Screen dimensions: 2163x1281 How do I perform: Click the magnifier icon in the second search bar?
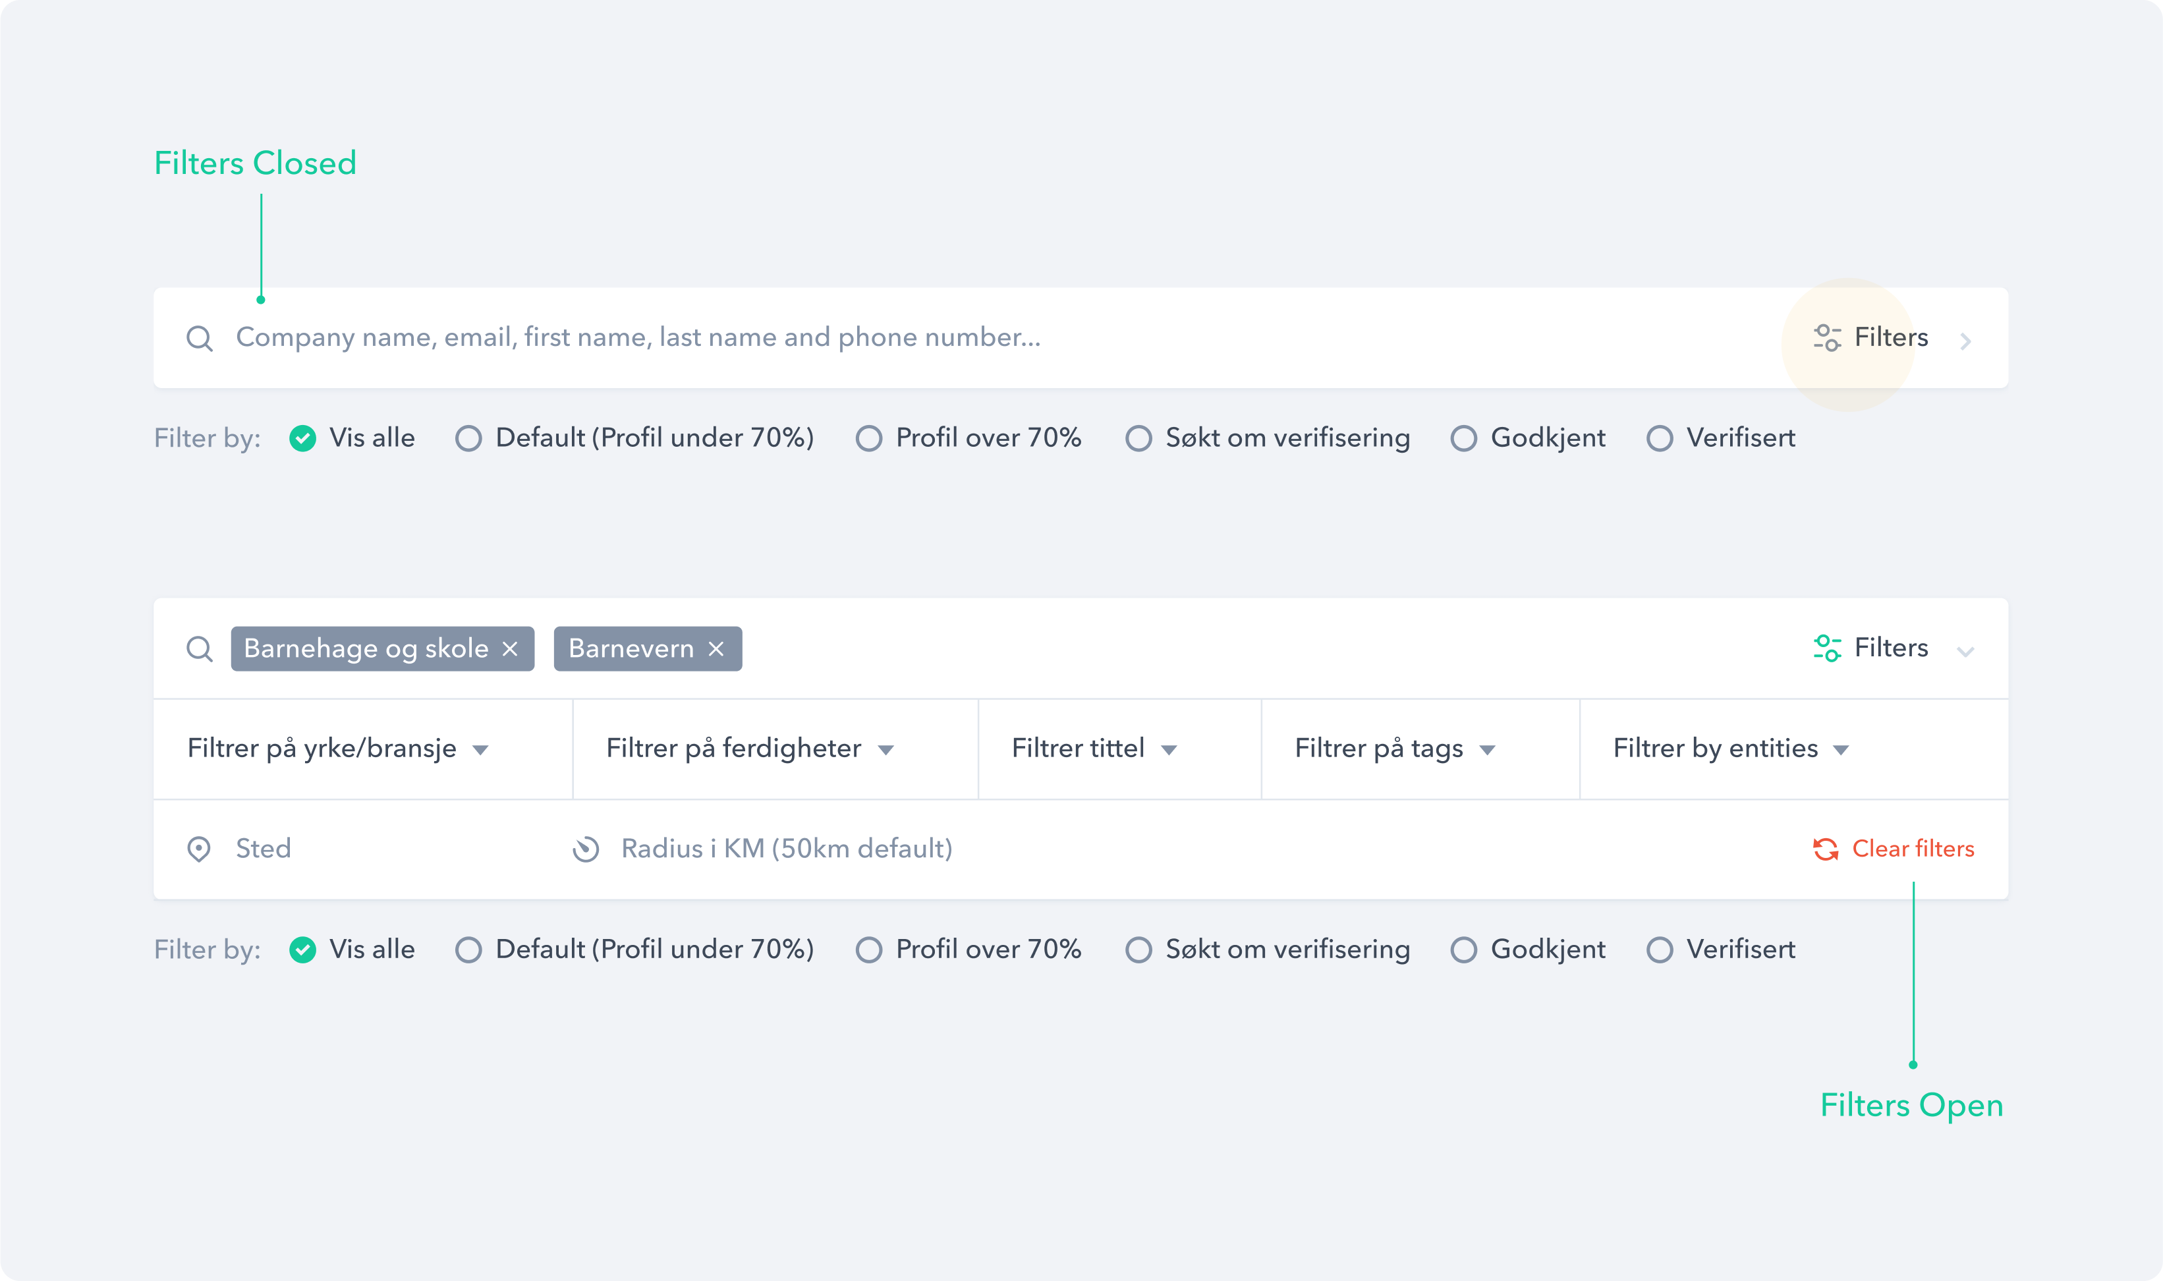click(200, 648)
